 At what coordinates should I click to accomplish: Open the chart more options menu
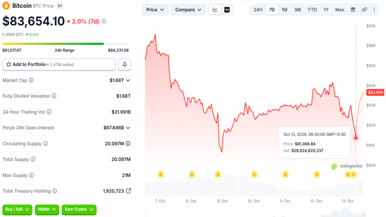coord(374,10)
